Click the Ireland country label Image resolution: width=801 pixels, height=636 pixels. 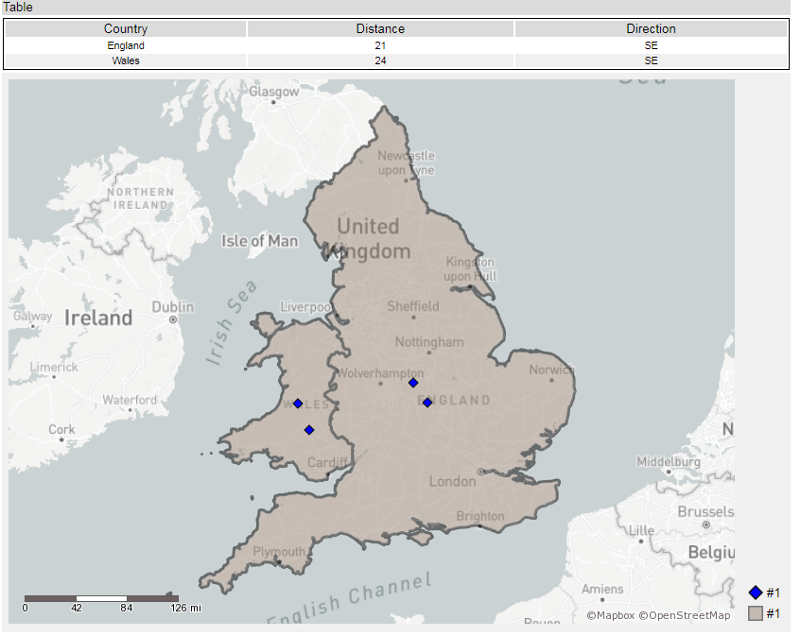98,318
